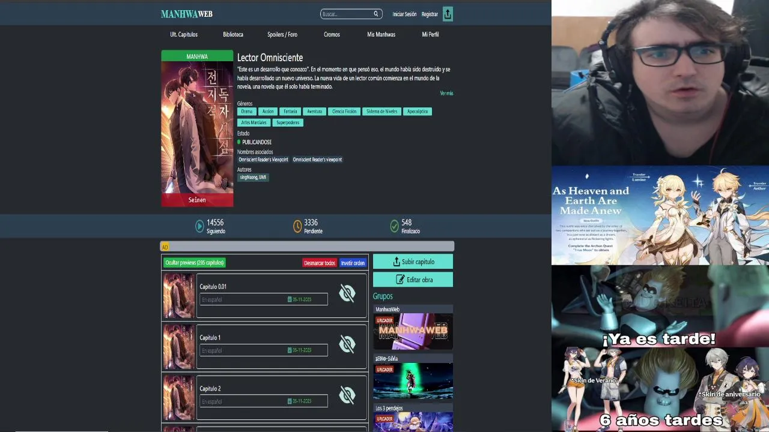Click the PUBLICANDOSE status text

pos(257,142)
